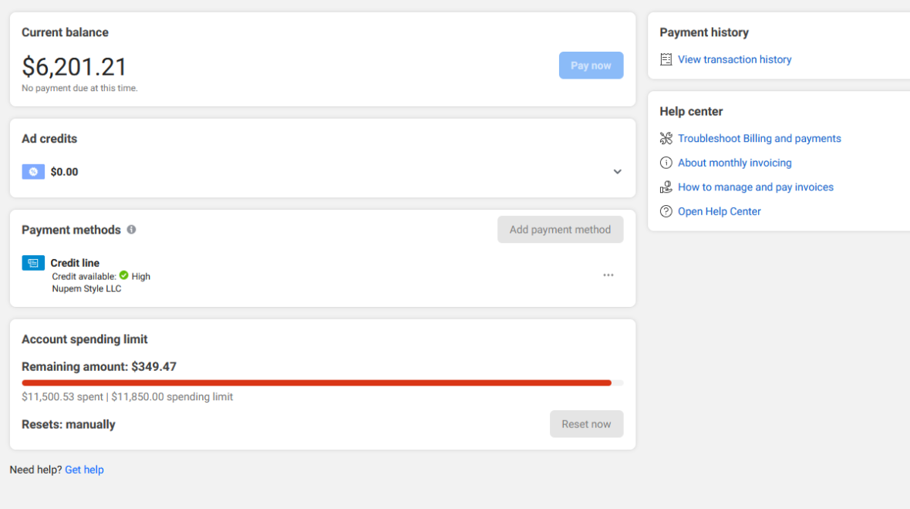Screen dimensions: 910x509
Task: Click the Ad credits heading
Action: pyautogui.click(x=49, y=139)
